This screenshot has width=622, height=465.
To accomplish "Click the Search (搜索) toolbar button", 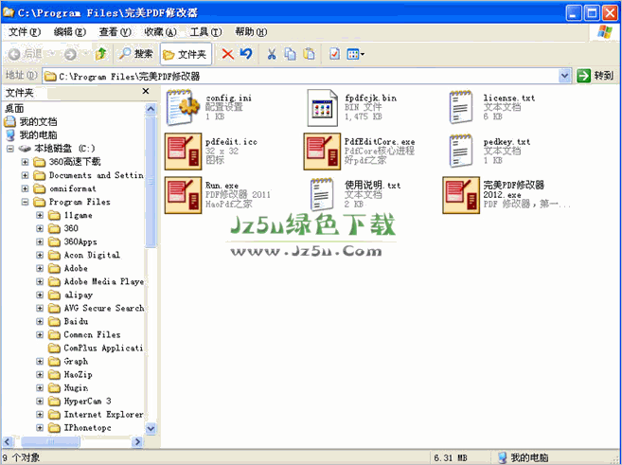I will pos(135,54).
